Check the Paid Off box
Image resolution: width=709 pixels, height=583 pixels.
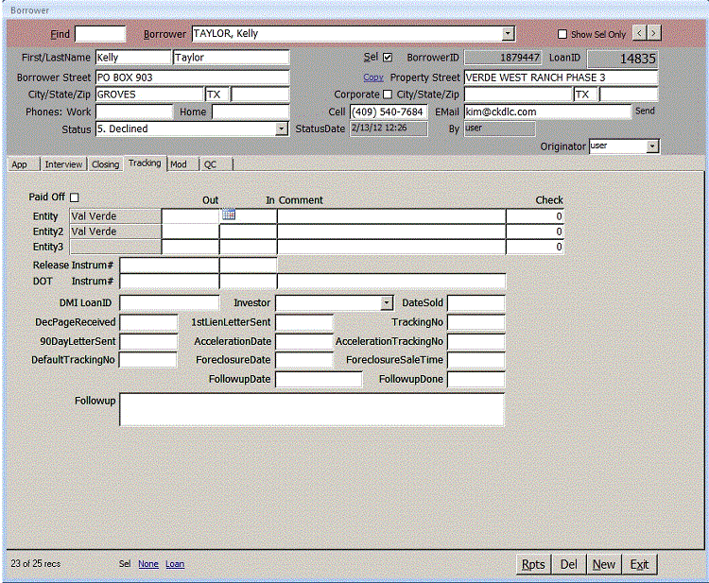(x=75, y=197)
